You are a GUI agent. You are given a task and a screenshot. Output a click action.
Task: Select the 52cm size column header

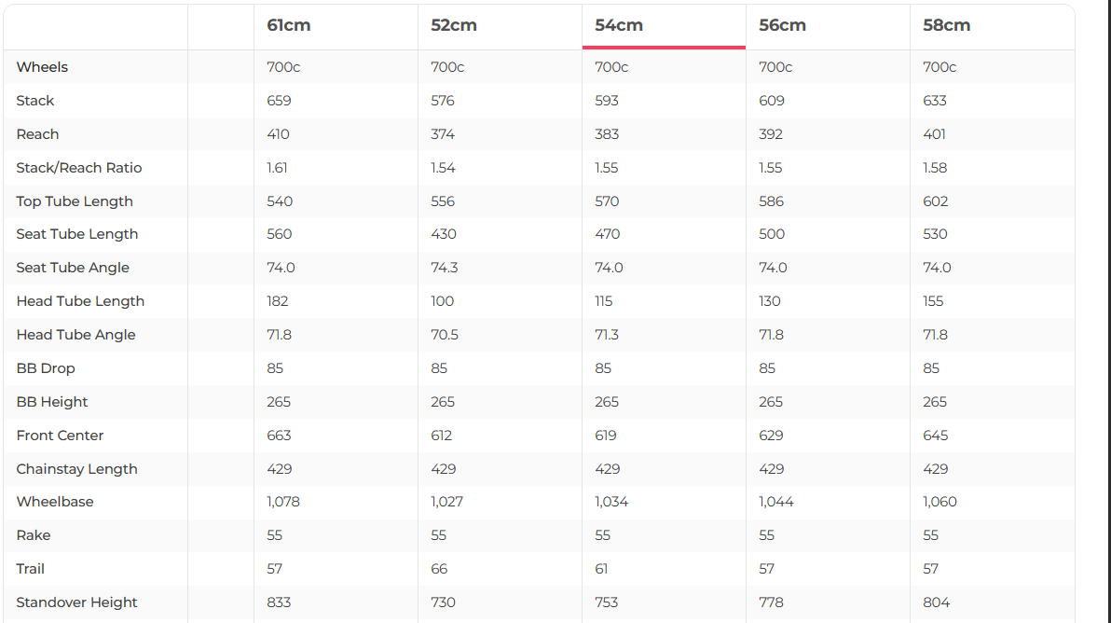click(x=454, y=26)
